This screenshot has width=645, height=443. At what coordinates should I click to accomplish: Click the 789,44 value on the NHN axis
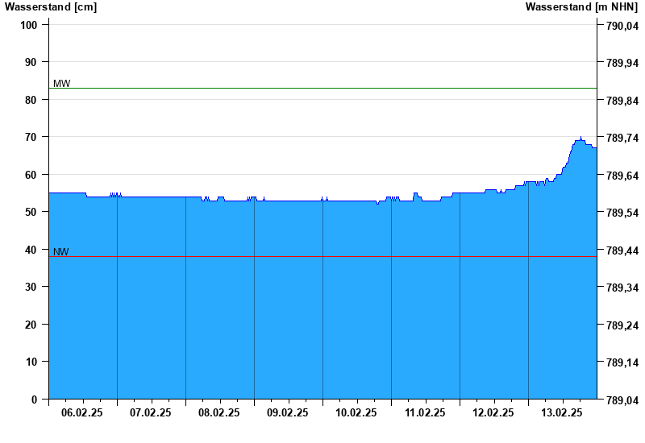coord(621,250)
